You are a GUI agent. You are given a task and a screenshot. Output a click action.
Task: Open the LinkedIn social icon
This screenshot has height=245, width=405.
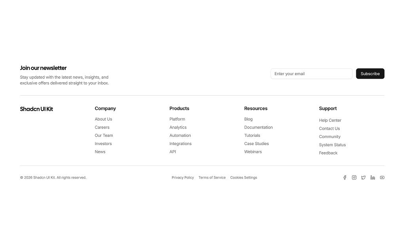[373, 177]
